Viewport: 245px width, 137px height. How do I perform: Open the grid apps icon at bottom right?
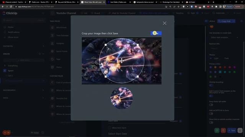240,131
